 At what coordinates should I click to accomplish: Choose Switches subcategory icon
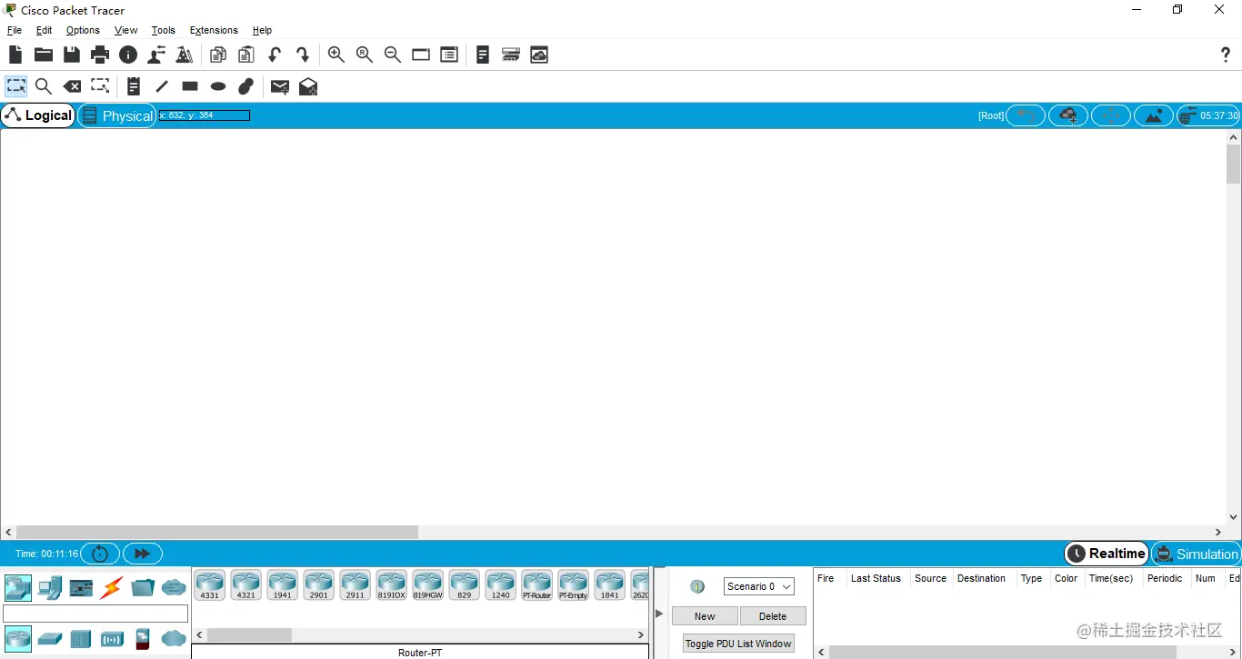click(50, 638)
